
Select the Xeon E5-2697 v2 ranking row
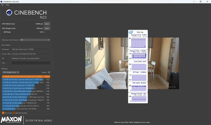(x=26, y=106)
